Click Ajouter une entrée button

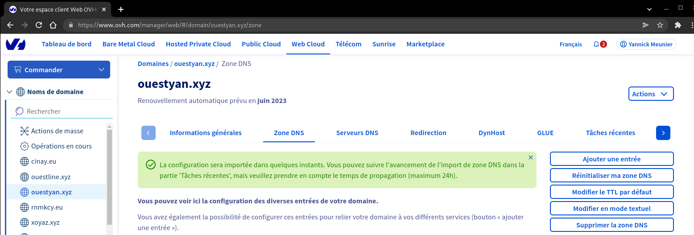[x=611, y=159]
